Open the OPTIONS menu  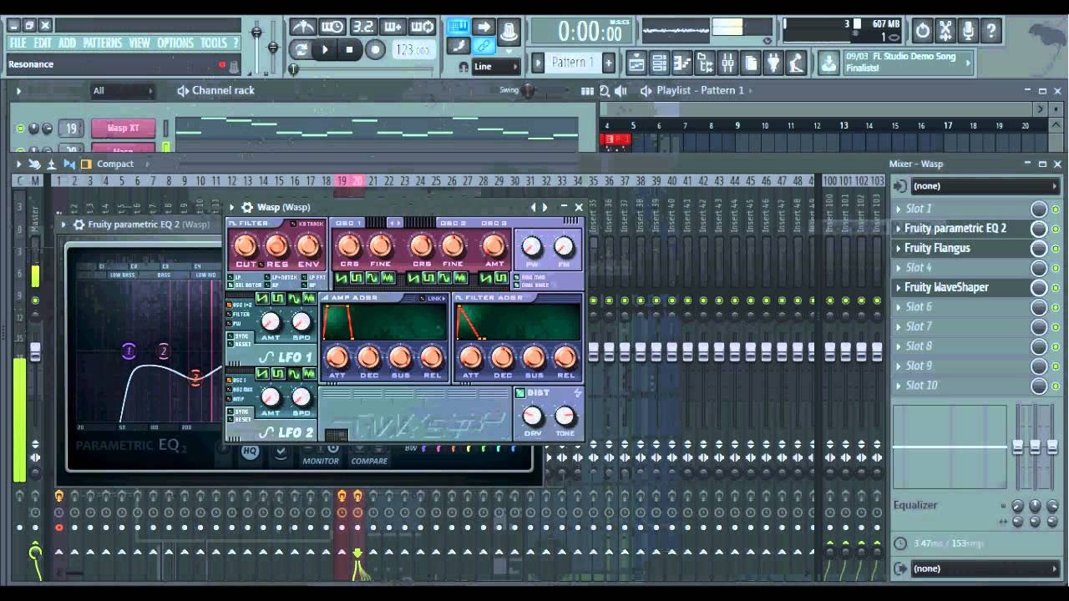175,43
